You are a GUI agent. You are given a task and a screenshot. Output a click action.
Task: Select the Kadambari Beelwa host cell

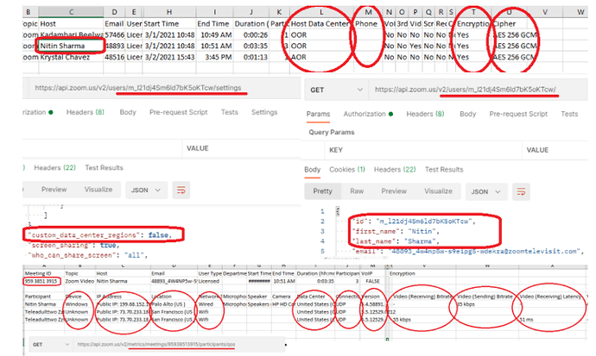[x=71, y=34]
